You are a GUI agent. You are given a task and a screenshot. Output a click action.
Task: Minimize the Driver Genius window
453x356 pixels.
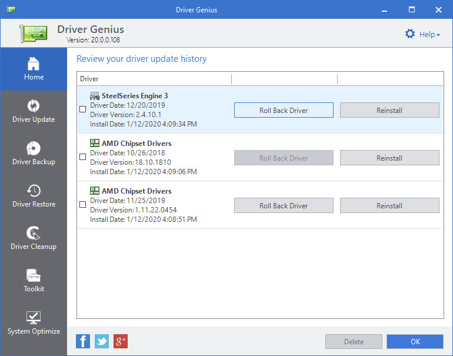pyautogui.click(x=384, y=10)
